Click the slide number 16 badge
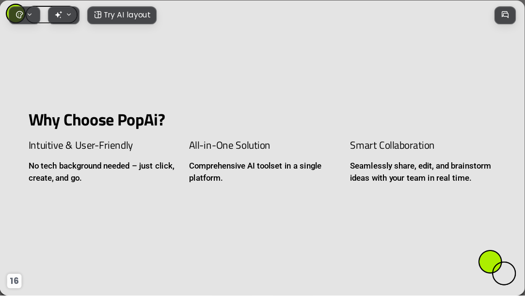This screenshot has width=525, height=296. (x=14, y=280)
